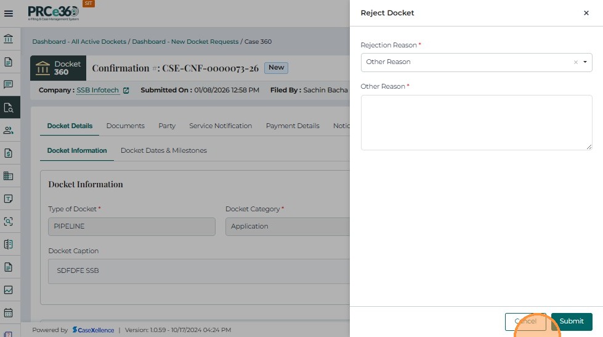The image size is (603, 337).
Task: Click the image chart sidebar icon
Action: pyautogui.click(x=9, y=290)
